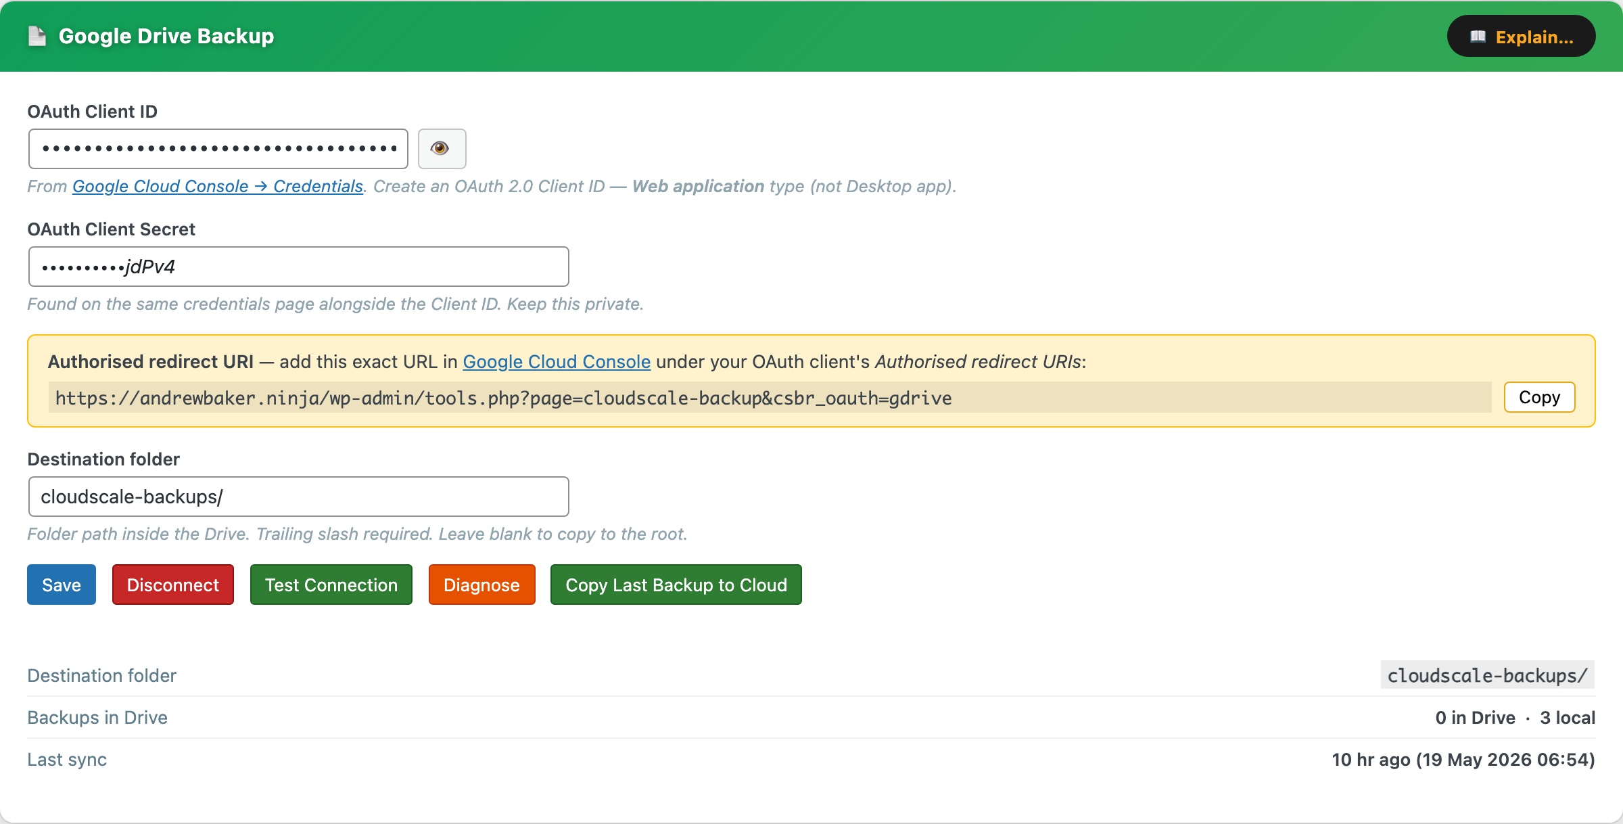The image size is (1623, 824).
Task: Edit the Destination folder input
Action: click(x=298, y=497)
